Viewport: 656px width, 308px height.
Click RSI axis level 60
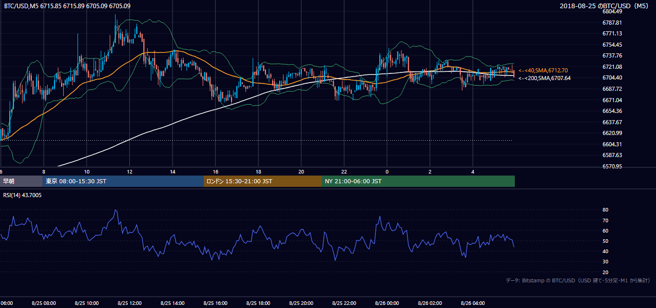pos(605,230)
